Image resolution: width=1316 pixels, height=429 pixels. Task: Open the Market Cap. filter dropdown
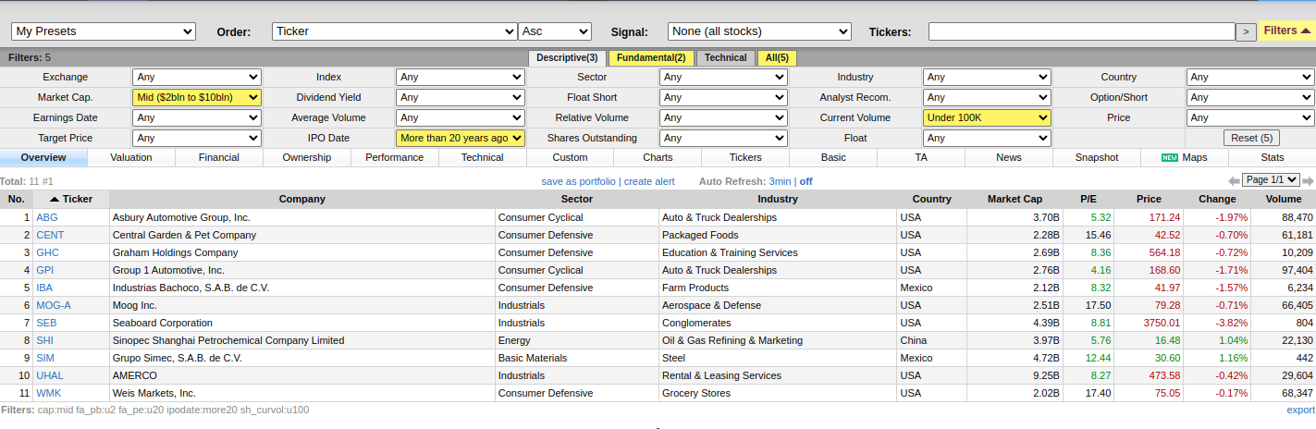point(197,97)
